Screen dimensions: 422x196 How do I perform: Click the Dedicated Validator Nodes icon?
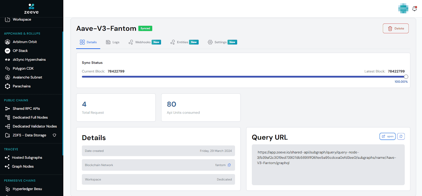(8, 126)
